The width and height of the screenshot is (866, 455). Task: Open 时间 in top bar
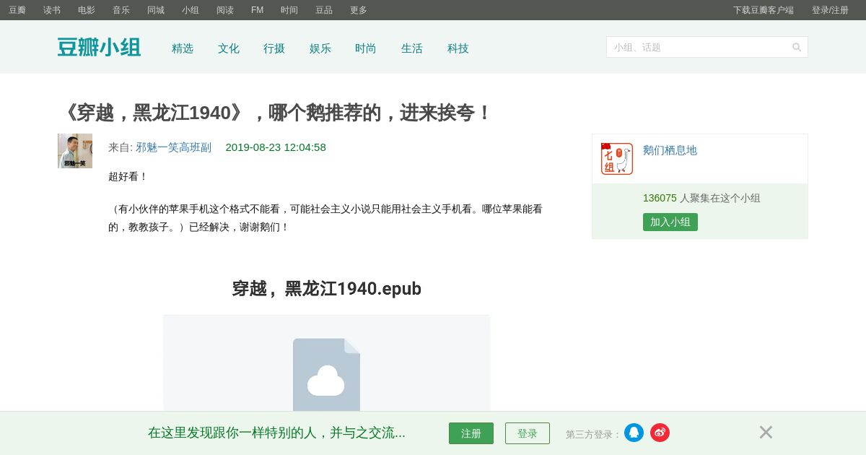tap(289, 10)
